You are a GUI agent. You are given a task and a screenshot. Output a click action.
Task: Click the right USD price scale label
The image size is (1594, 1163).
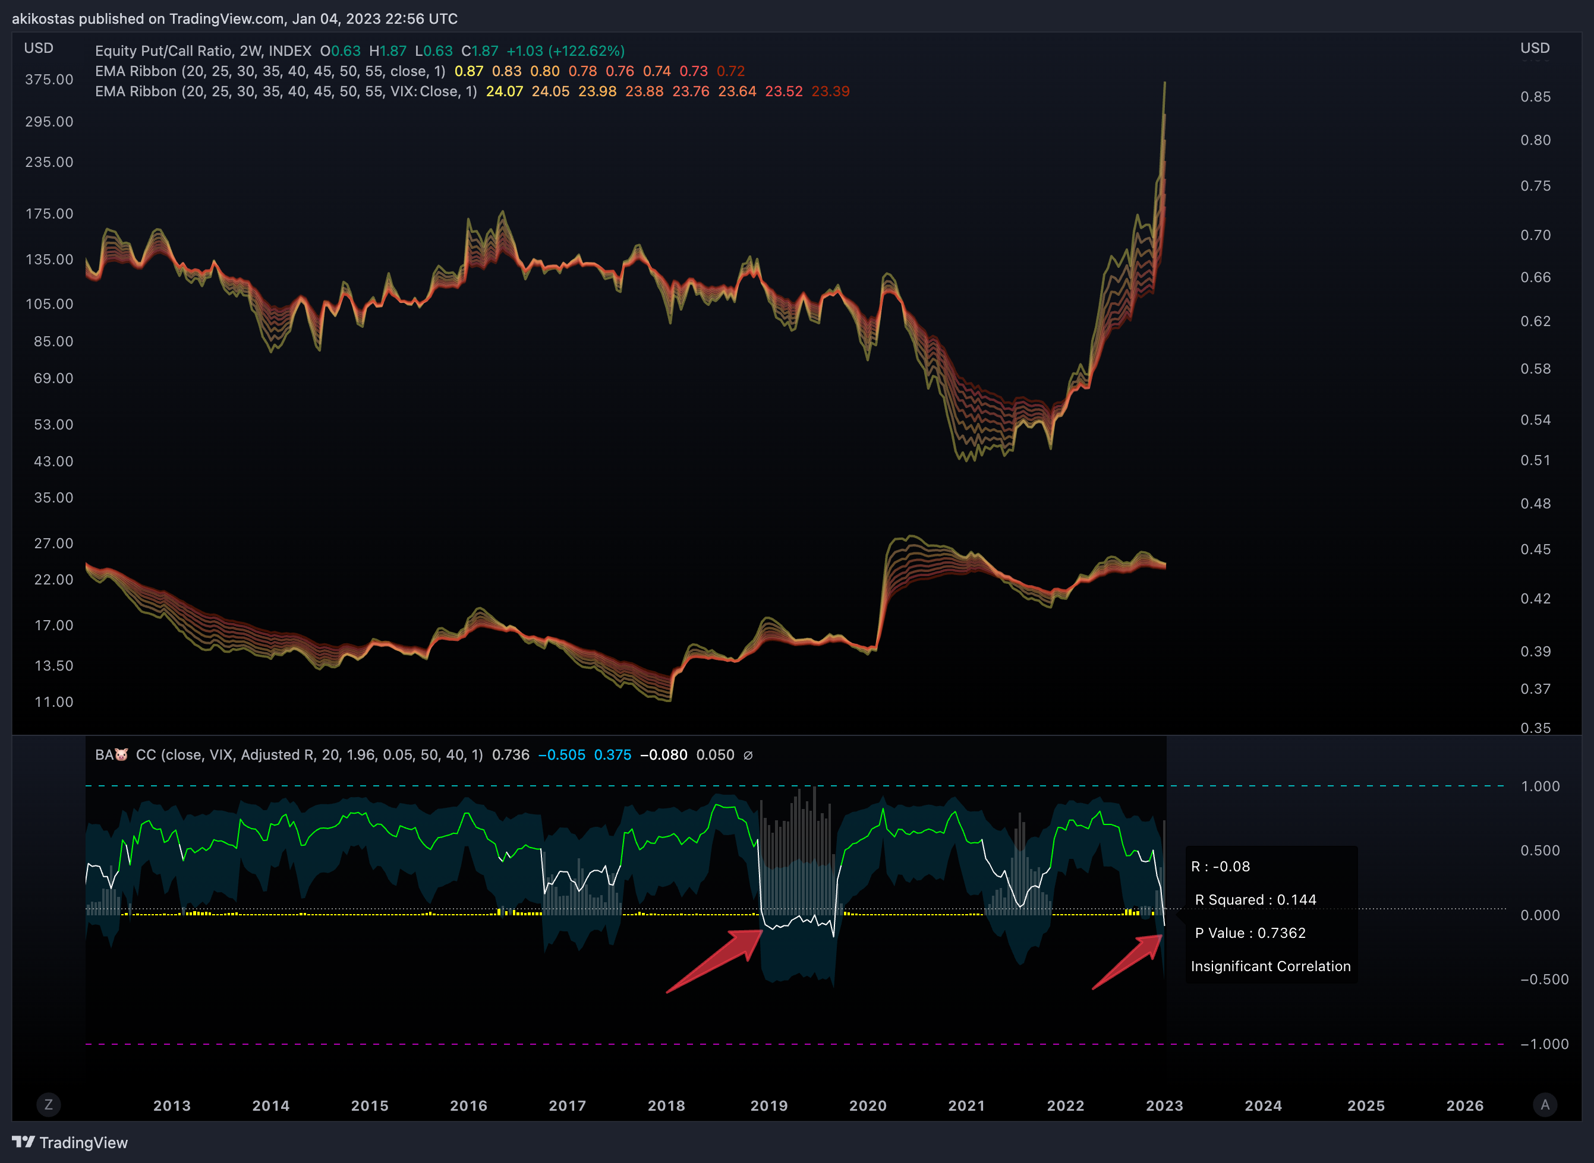pos(1535,48)
